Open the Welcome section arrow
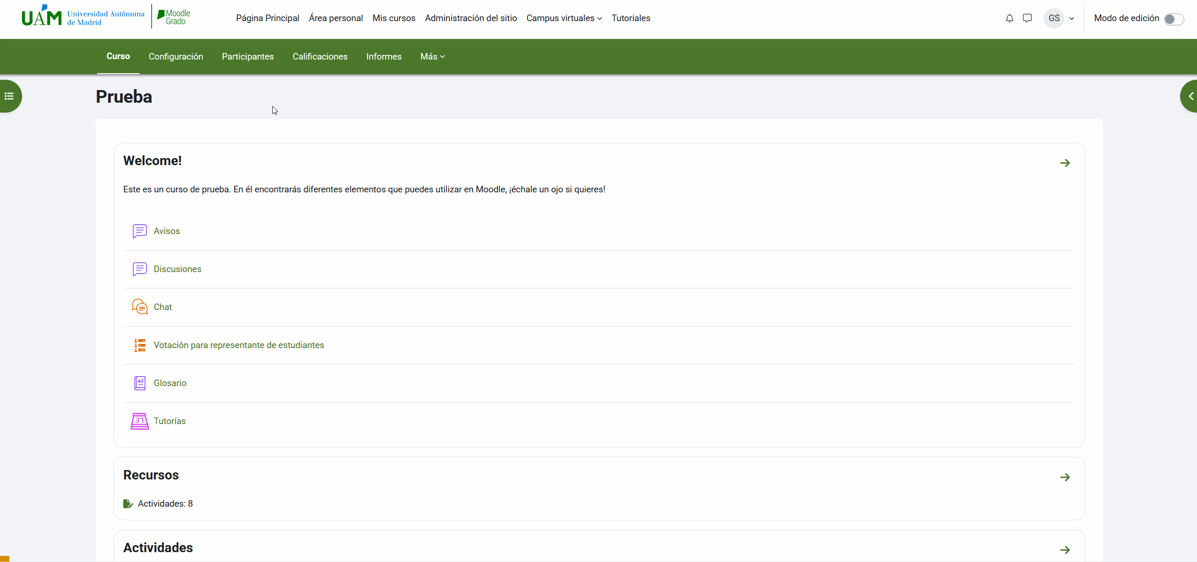The image size is (1197, 562). click(x=1065, y=163)
